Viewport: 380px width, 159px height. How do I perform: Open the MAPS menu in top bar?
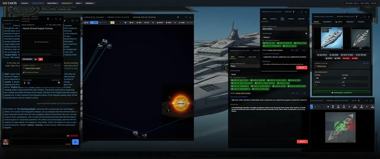point(79,3)
